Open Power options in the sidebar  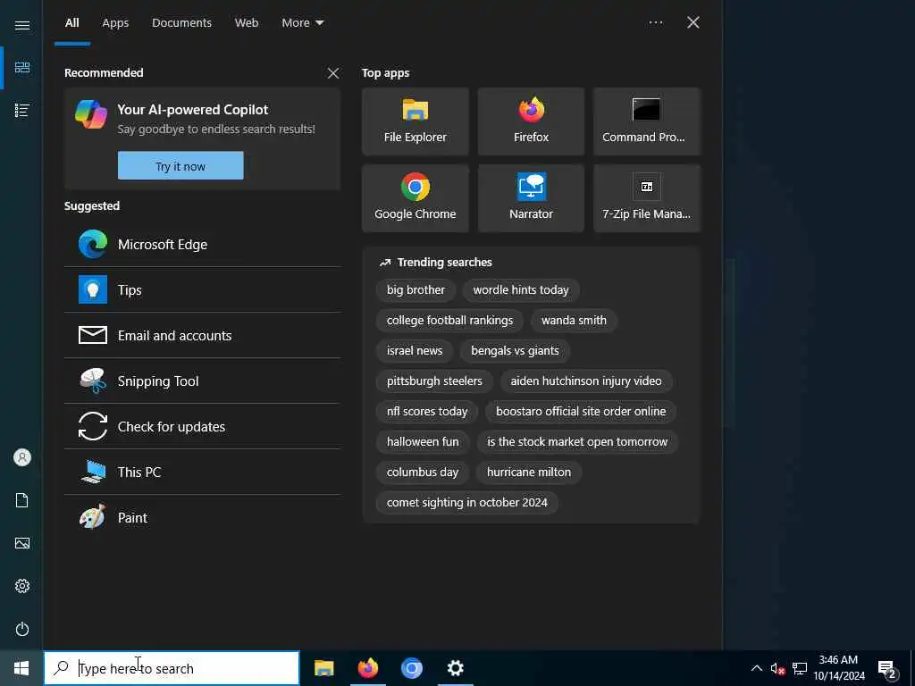coord(22,629)
